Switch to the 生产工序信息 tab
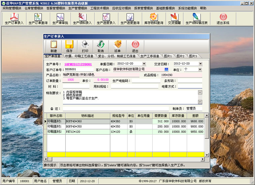The height and width of the screenshot is (185, 255). point(150,56)
